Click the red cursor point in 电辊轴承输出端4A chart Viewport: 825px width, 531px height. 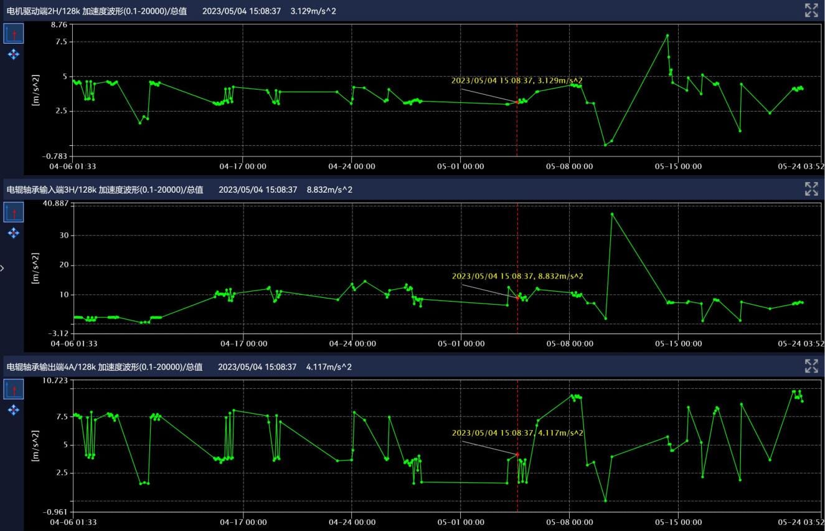tap(517, 454)
